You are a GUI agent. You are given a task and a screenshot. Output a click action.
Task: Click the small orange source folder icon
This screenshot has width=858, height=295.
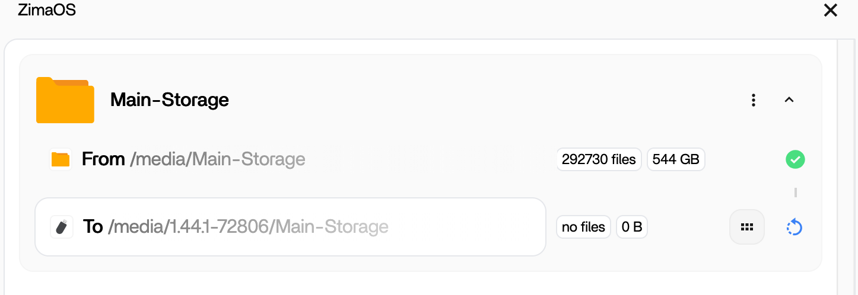(61, 159)
